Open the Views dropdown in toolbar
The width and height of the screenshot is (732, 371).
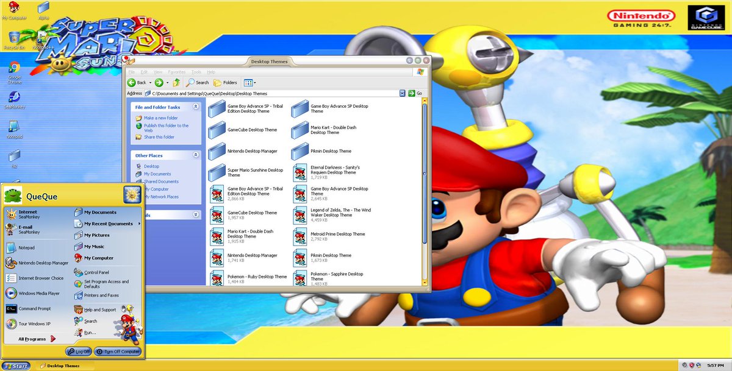(x=250, y=82)
